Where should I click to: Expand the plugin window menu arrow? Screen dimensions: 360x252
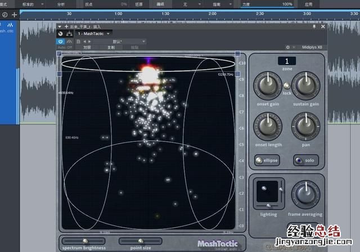tap(60, 26)
